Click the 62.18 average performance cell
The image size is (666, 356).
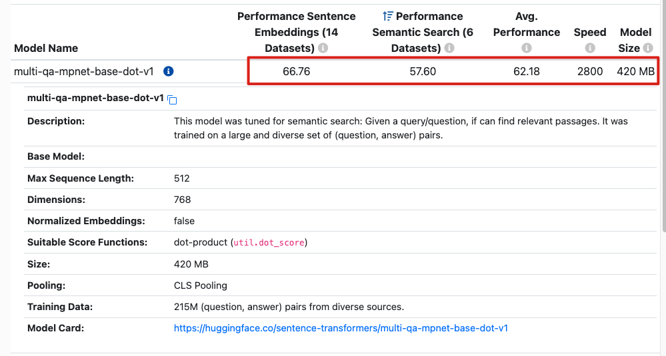[527, 71]
